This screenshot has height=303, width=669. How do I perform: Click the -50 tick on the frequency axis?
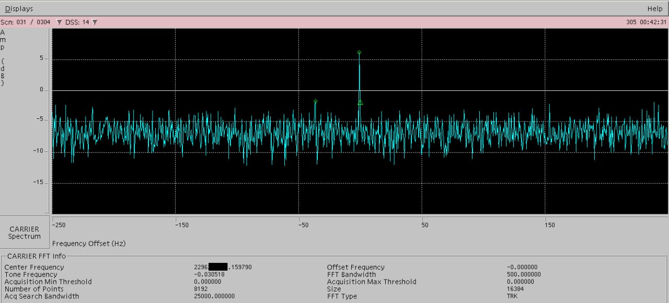[303, 225]
